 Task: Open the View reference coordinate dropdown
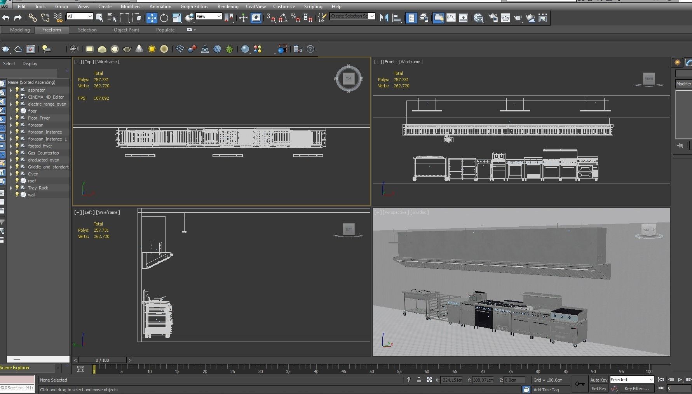coord(209,16)
